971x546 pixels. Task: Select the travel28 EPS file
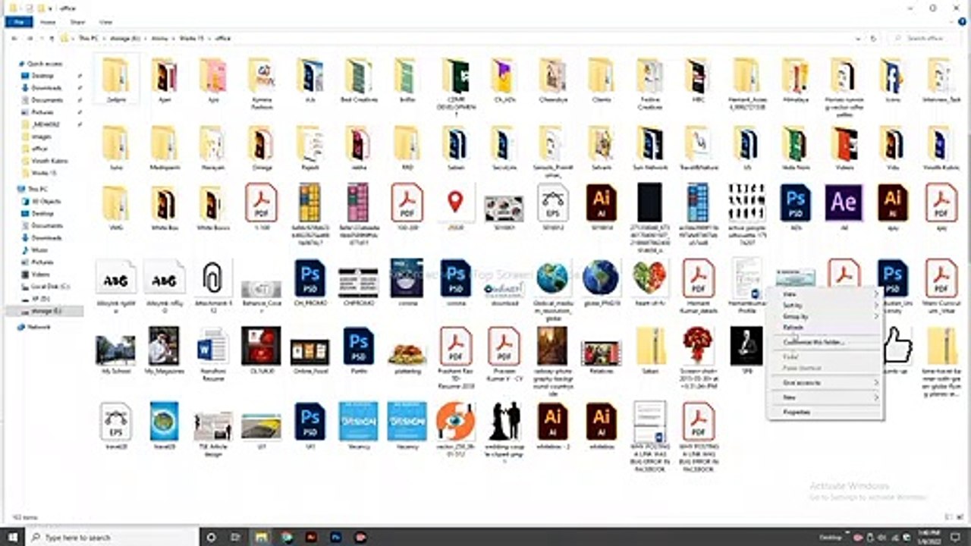pos(115,426)
